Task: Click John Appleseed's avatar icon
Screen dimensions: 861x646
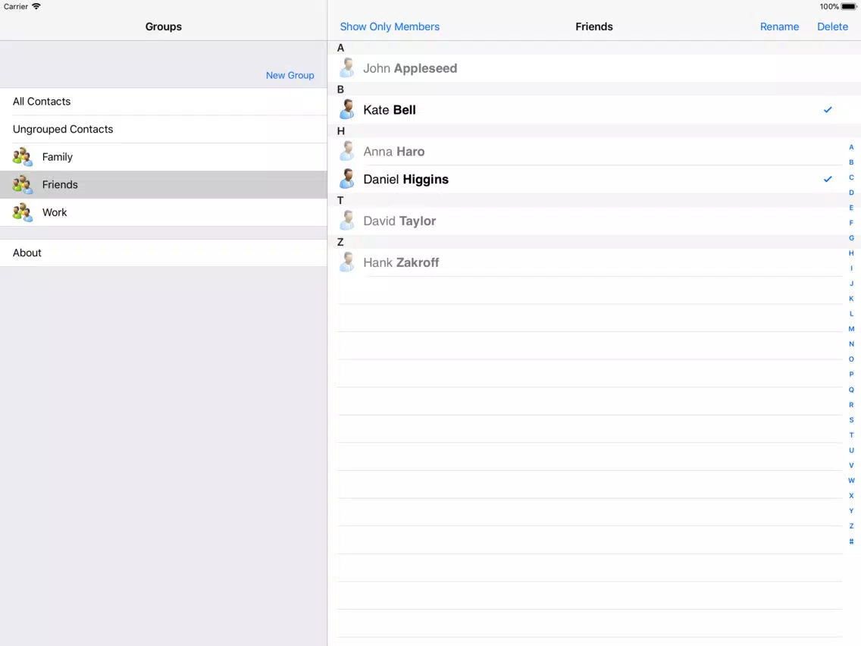Action: (347, 68)
